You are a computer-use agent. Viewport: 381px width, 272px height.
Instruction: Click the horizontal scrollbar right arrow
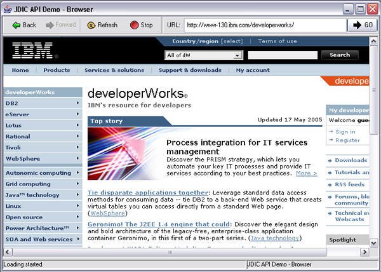coord(364,252)
